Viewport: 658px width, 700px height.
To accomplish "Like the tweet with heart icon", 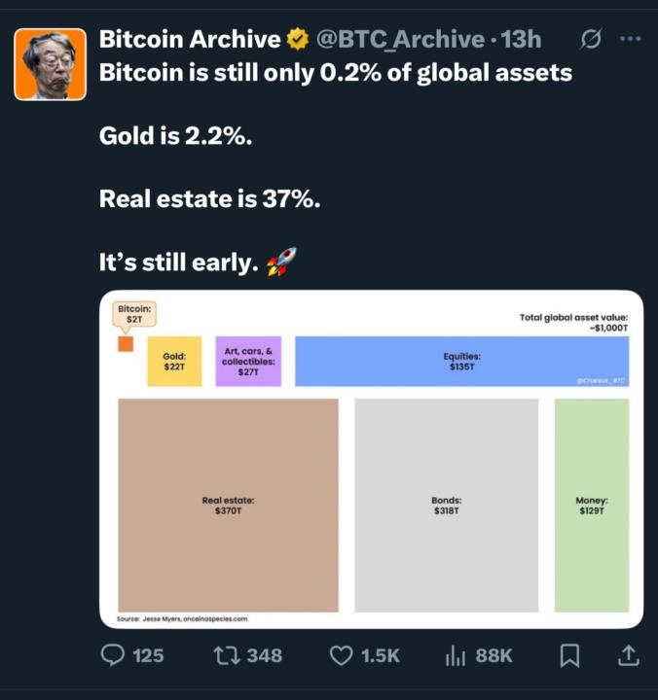I will [x=341, y=656].
